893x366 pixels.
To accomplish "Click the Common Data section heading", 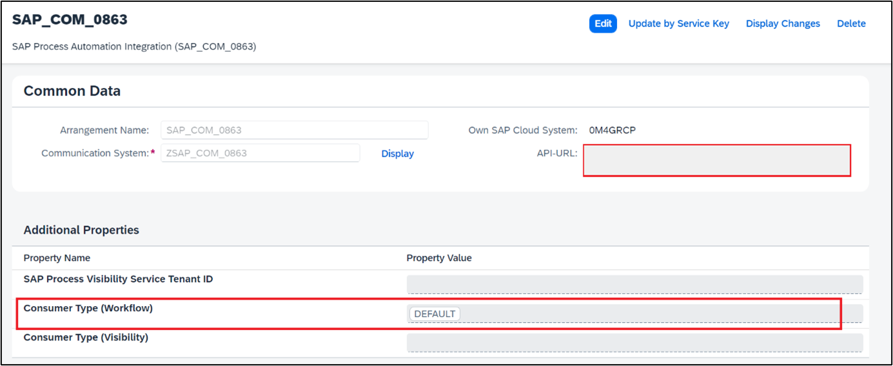I will click(72, 91).
